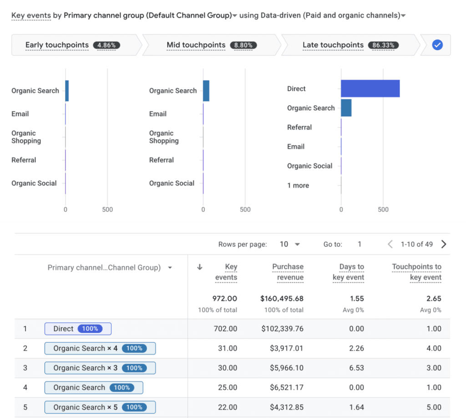Switch to the Early touchpoints stage

tap(56, 45)
